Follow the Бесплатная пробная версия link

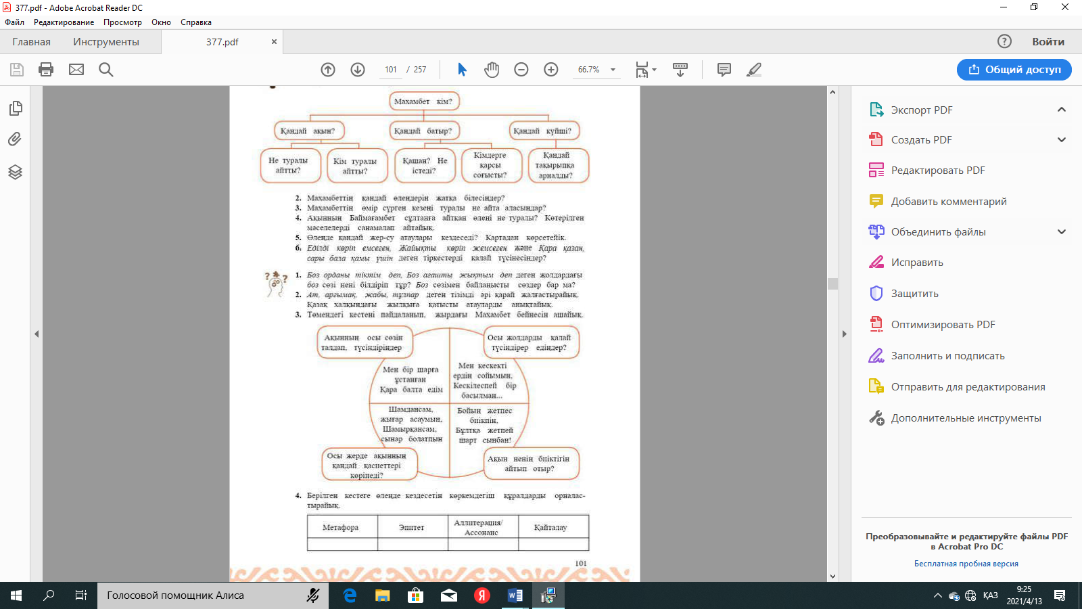click(966, 564)
